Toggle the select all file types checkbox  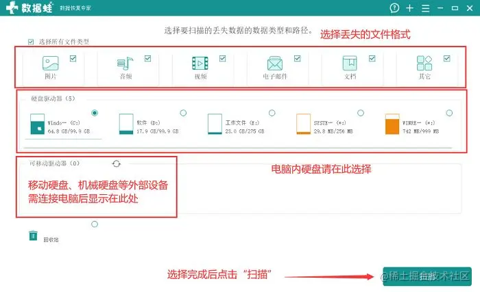point(31,42)
